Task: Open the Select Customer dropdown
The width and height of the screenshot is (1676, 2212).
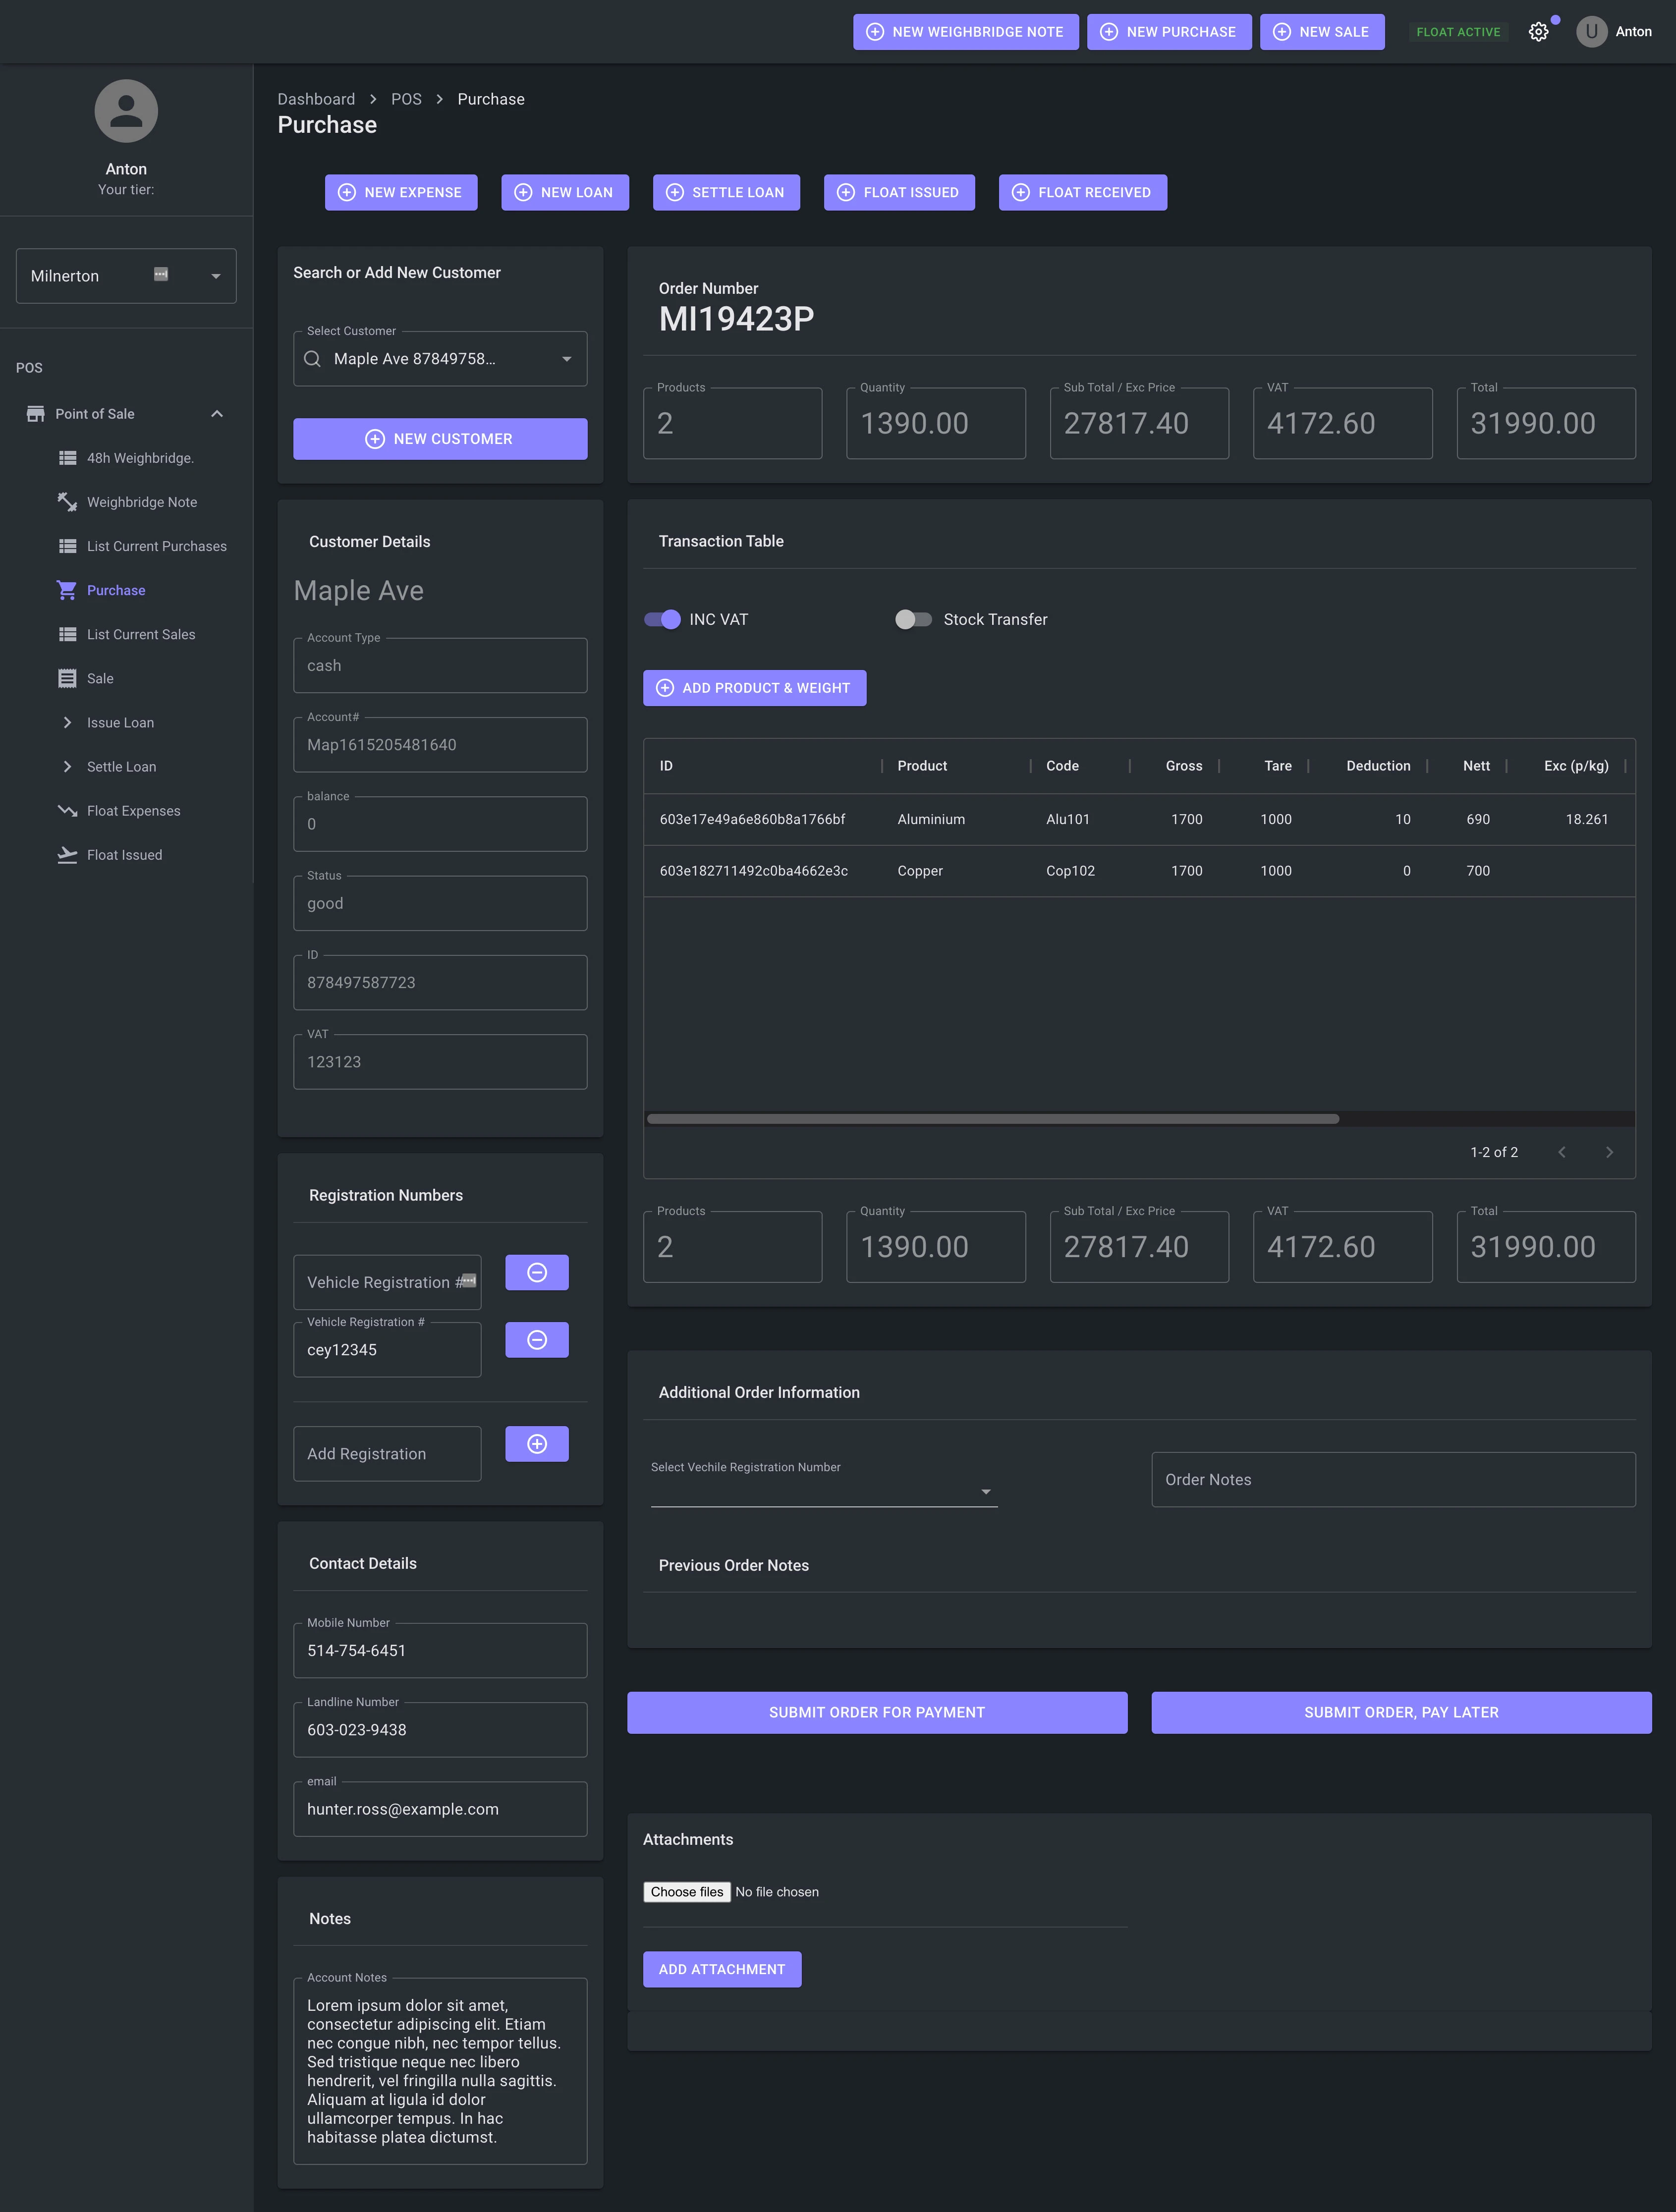Action: 566,359
